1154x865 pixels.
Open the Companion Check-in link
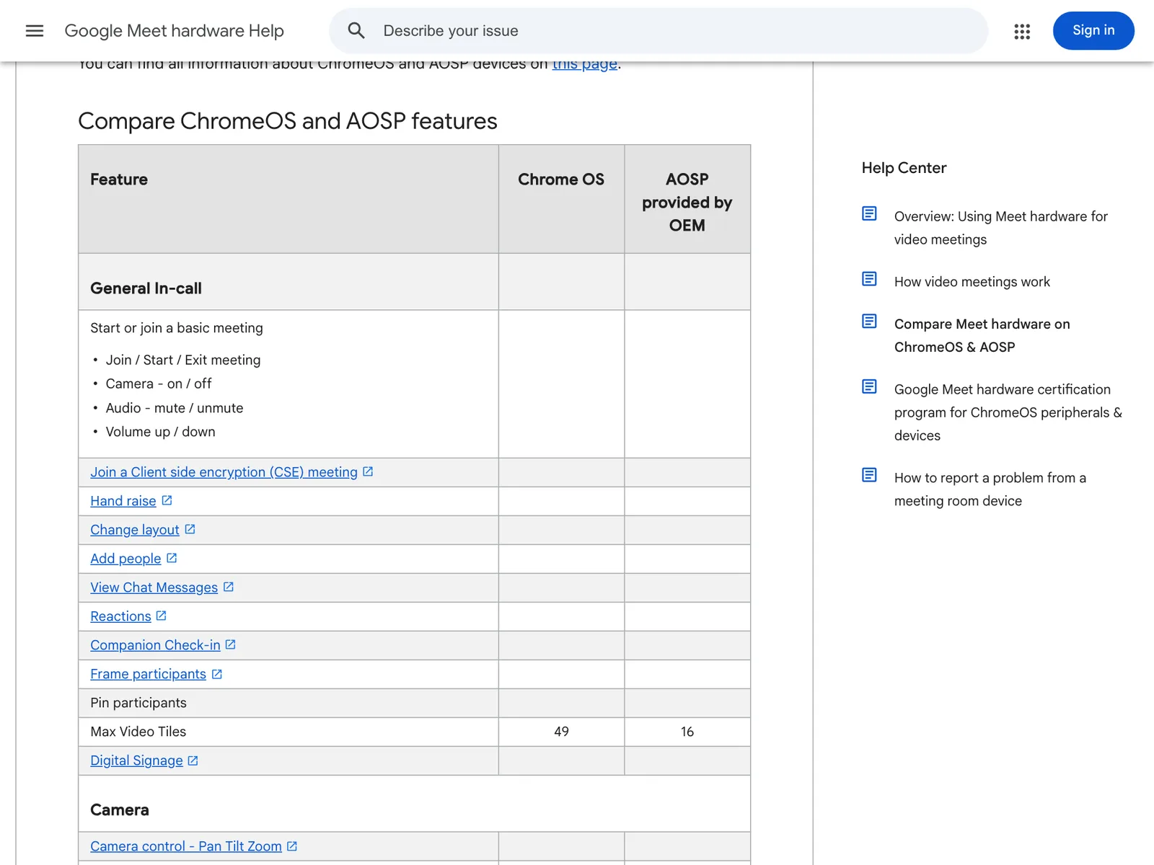click(x=155, y=645)
